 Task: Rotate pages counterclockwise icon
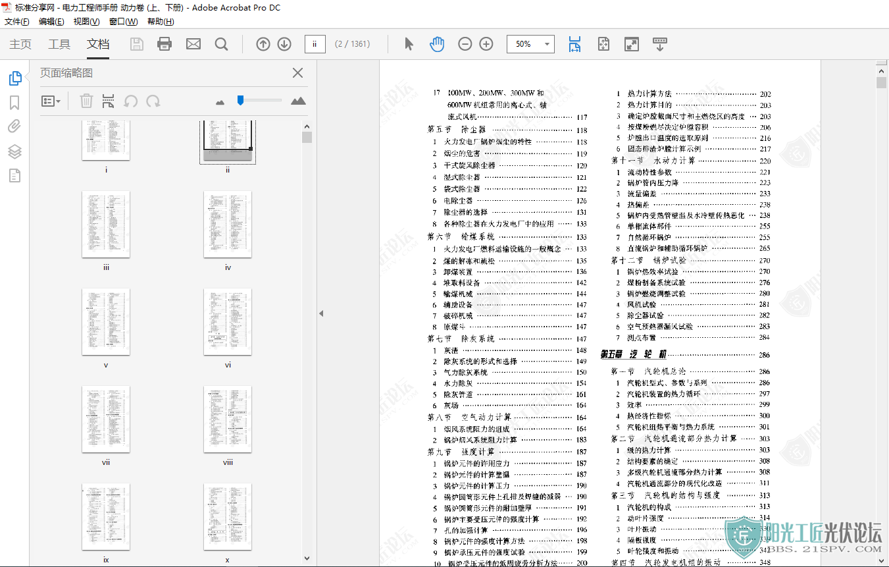tap(131, 101)
